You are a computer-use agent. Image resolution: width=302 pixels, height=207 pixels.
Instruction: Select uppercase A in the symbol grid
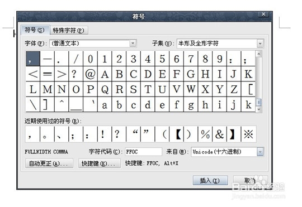point(105,74)
